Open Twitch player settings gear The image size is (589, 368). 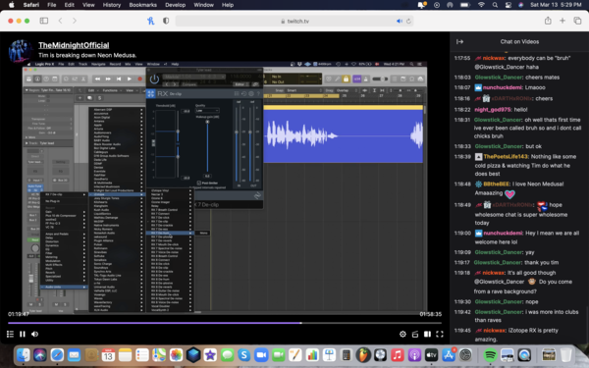pos(402,334)
